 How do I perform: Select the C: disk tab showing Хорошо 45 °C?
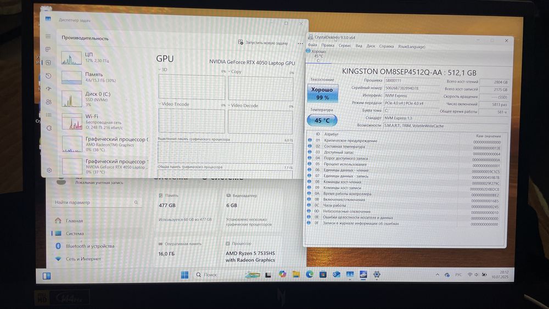318,55
